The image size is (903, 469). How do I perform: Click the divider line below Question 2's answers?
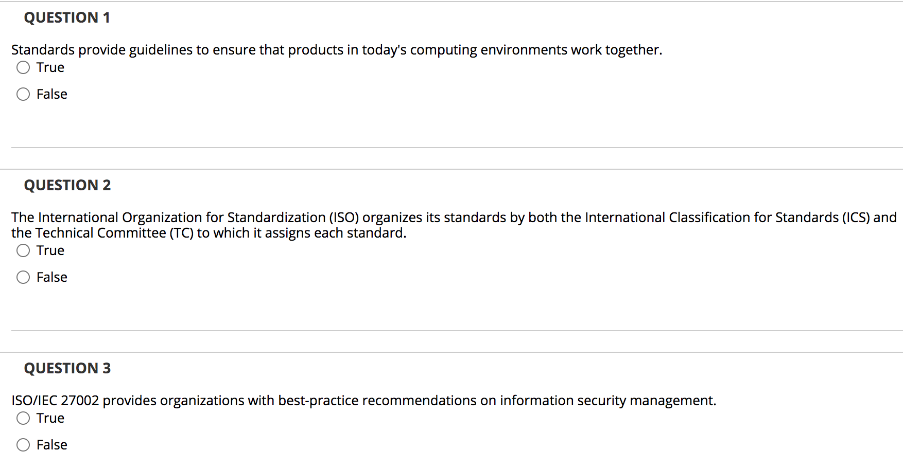[x=457, y=331]
